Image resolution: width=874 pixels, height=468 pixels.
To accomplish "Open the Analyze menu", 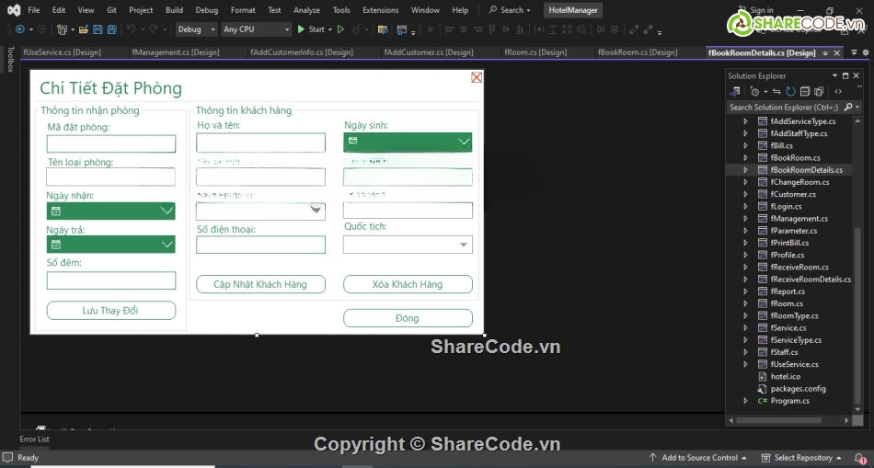I will [x=306, y=10].
